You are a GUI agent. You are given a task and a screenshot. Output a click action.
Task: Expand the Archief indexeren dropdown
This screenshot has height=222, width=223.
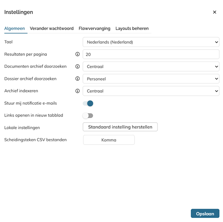click(x=151, y=91)
